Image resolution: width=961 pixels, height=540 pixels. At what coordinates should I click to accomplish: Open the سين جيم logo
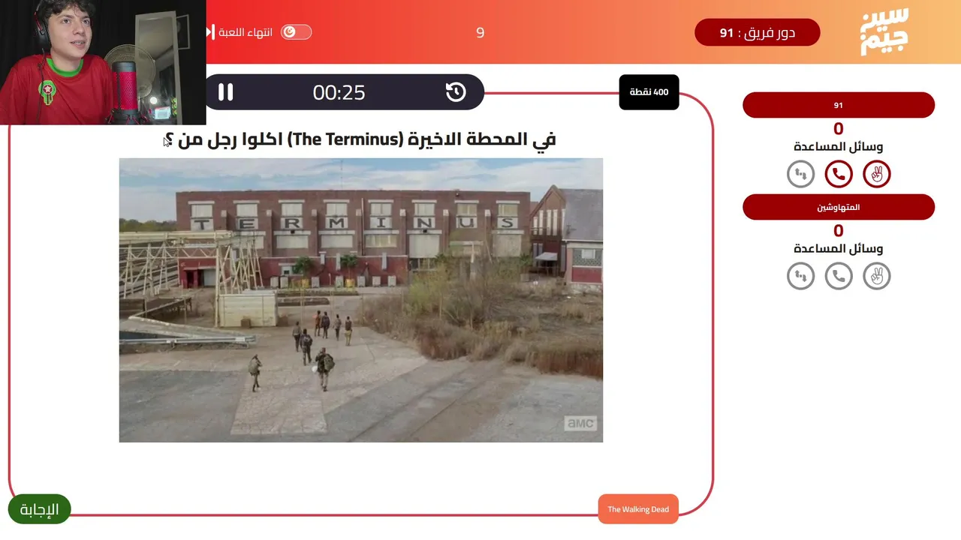(x=884, y=32)
